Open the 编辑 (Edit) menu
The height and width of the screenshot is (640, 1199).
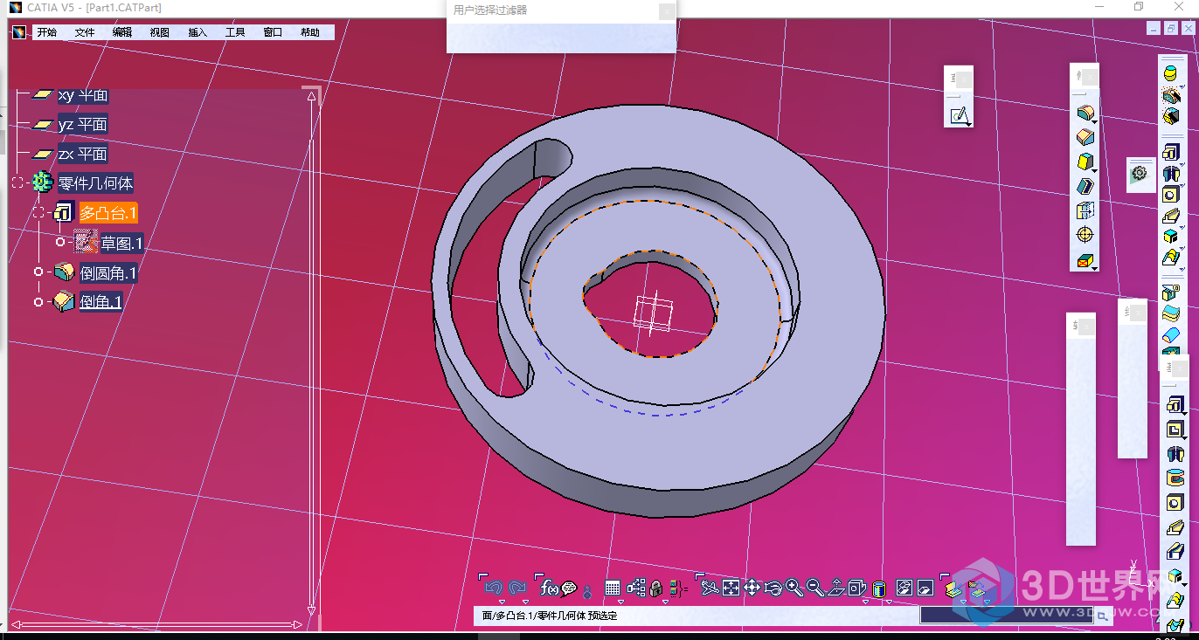[x=122, y=32]
